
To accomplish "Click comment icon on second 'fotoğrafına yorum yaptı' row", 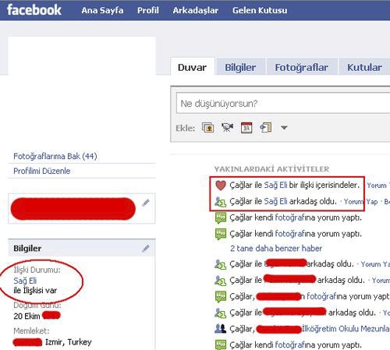I will click(x=221, y=234).
